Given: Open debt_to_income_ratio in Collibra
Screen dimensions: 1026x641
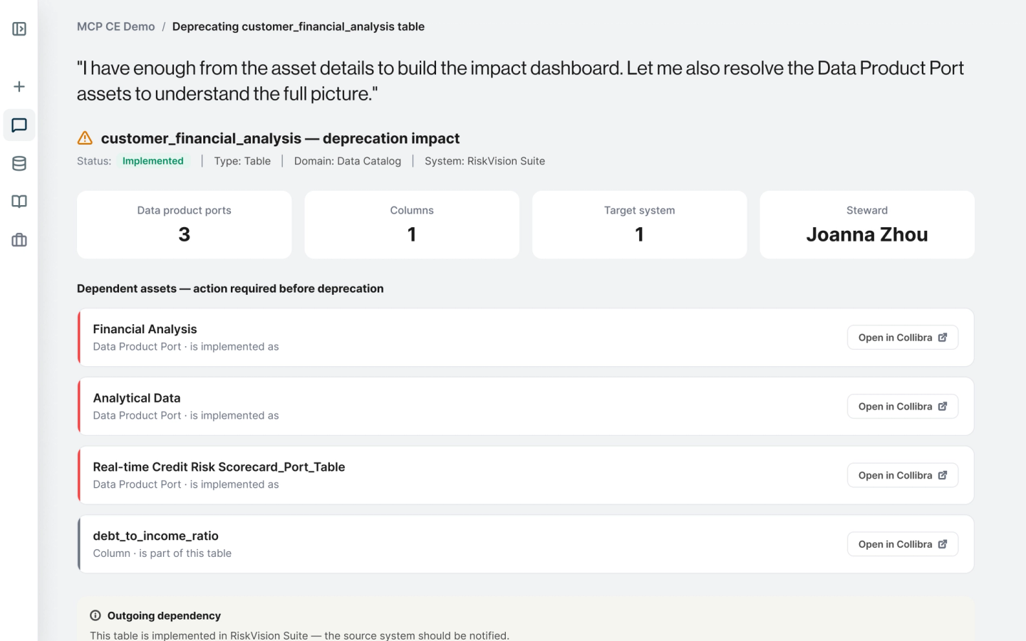Looking at the screenshot, I should (x=902, y=544).
